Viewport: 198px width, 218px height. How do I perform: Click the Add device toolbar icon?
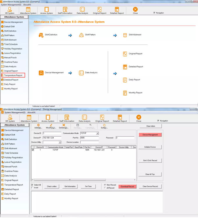tap(38, 125)
